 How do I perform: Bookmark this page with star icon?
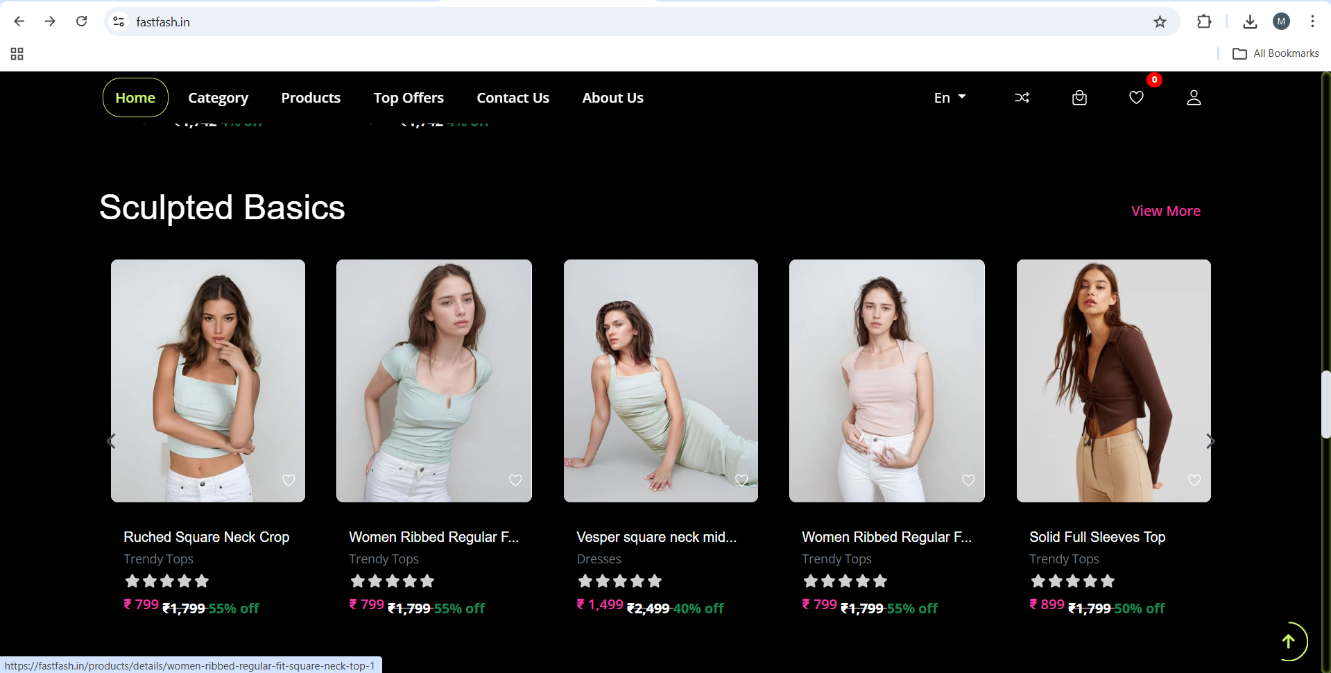[x=1160, y=22]
